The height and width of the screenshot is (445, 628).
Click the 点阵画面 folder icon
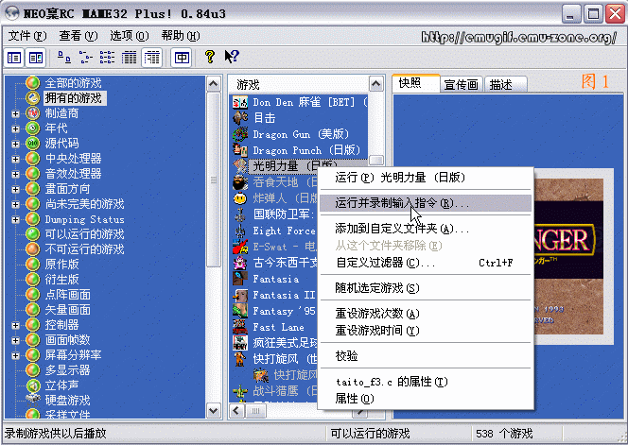click(33, 295)
